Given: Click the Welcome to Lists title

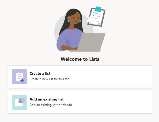Looking at the screenshot, I should click(x=80, y=59).
